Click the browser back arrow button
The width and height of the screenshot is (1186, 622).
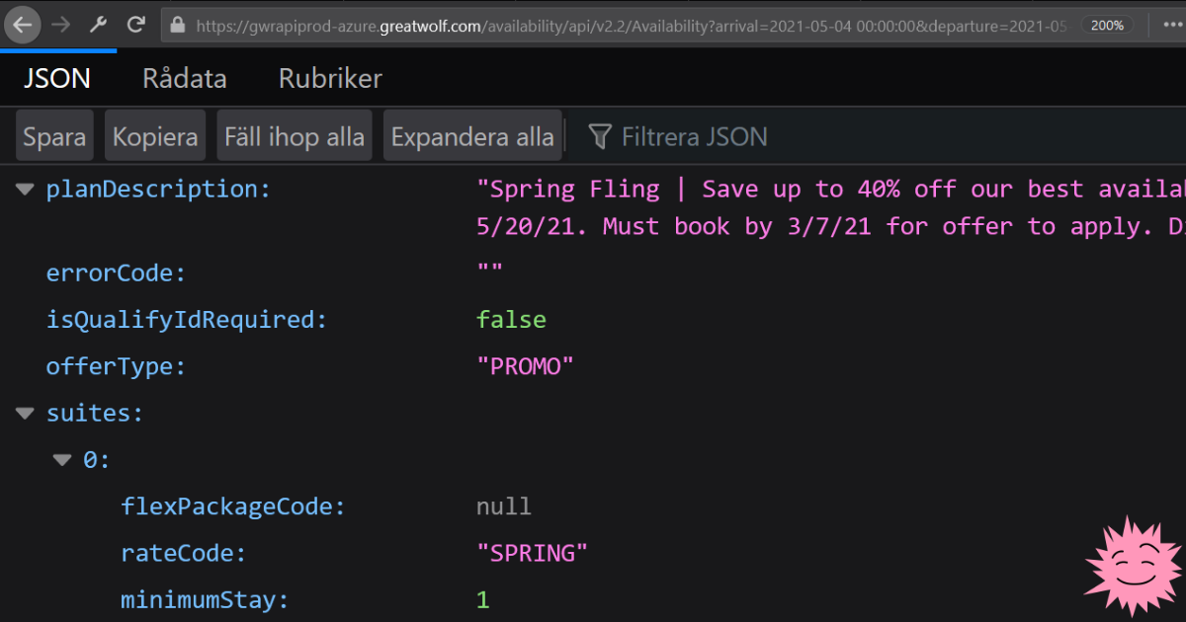point(22,25)
